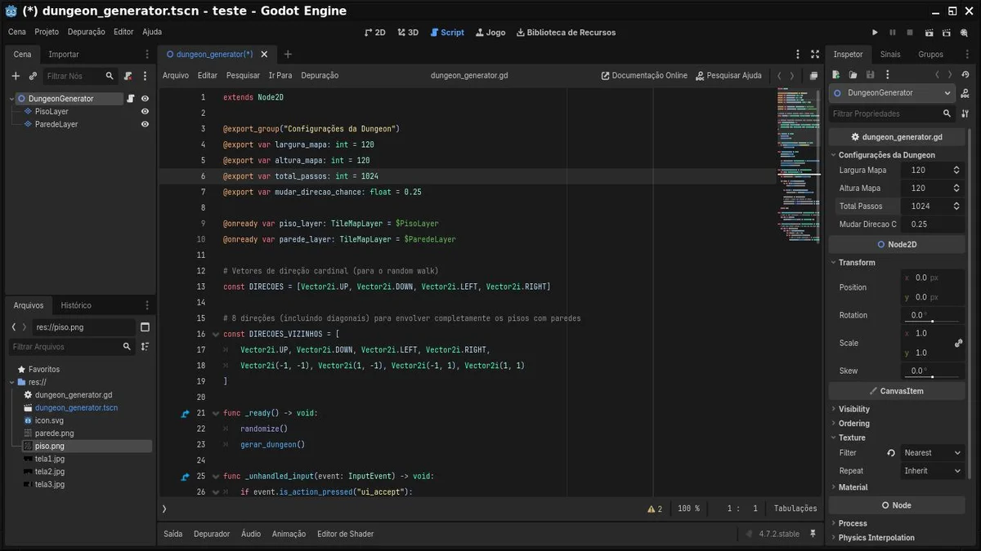Screen dimensions: 981x551
Task: Open script attached to DungeonGenerator node
Action: [131, 99]
